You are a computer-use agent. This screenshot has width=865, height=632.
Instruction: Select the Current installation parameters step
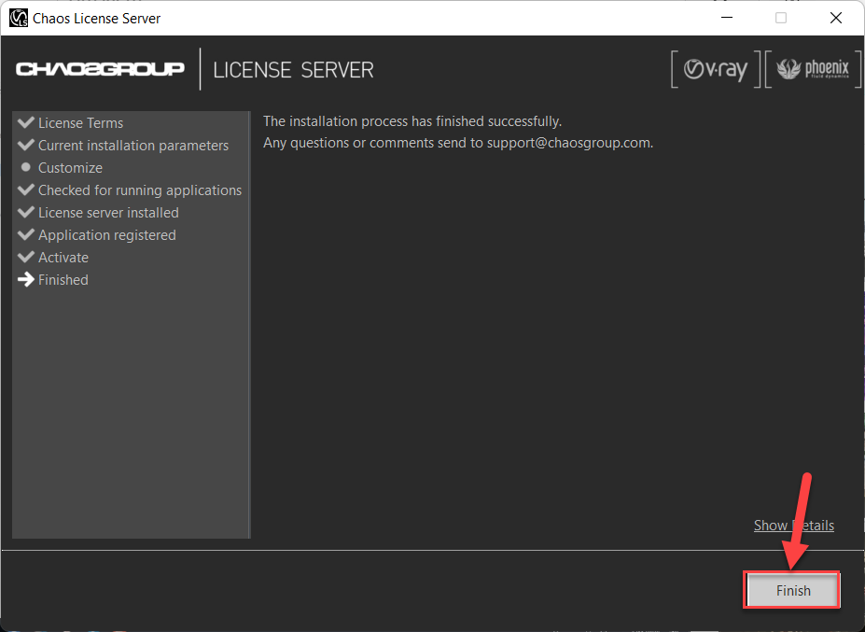click(133, 146)
